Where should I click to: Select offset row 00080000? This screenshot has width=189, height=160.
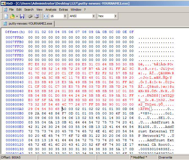pos(15,64)
